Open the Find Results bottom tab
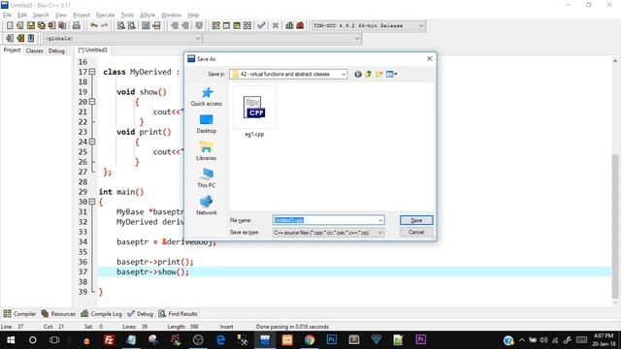Image resolution: width=621 pixels, height=349 pixels. coord(179,314)
